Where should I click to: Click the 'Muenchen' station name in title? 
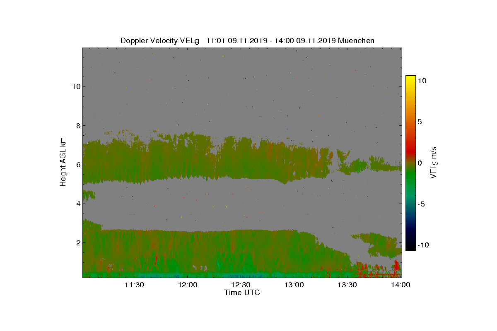point(356,41)
